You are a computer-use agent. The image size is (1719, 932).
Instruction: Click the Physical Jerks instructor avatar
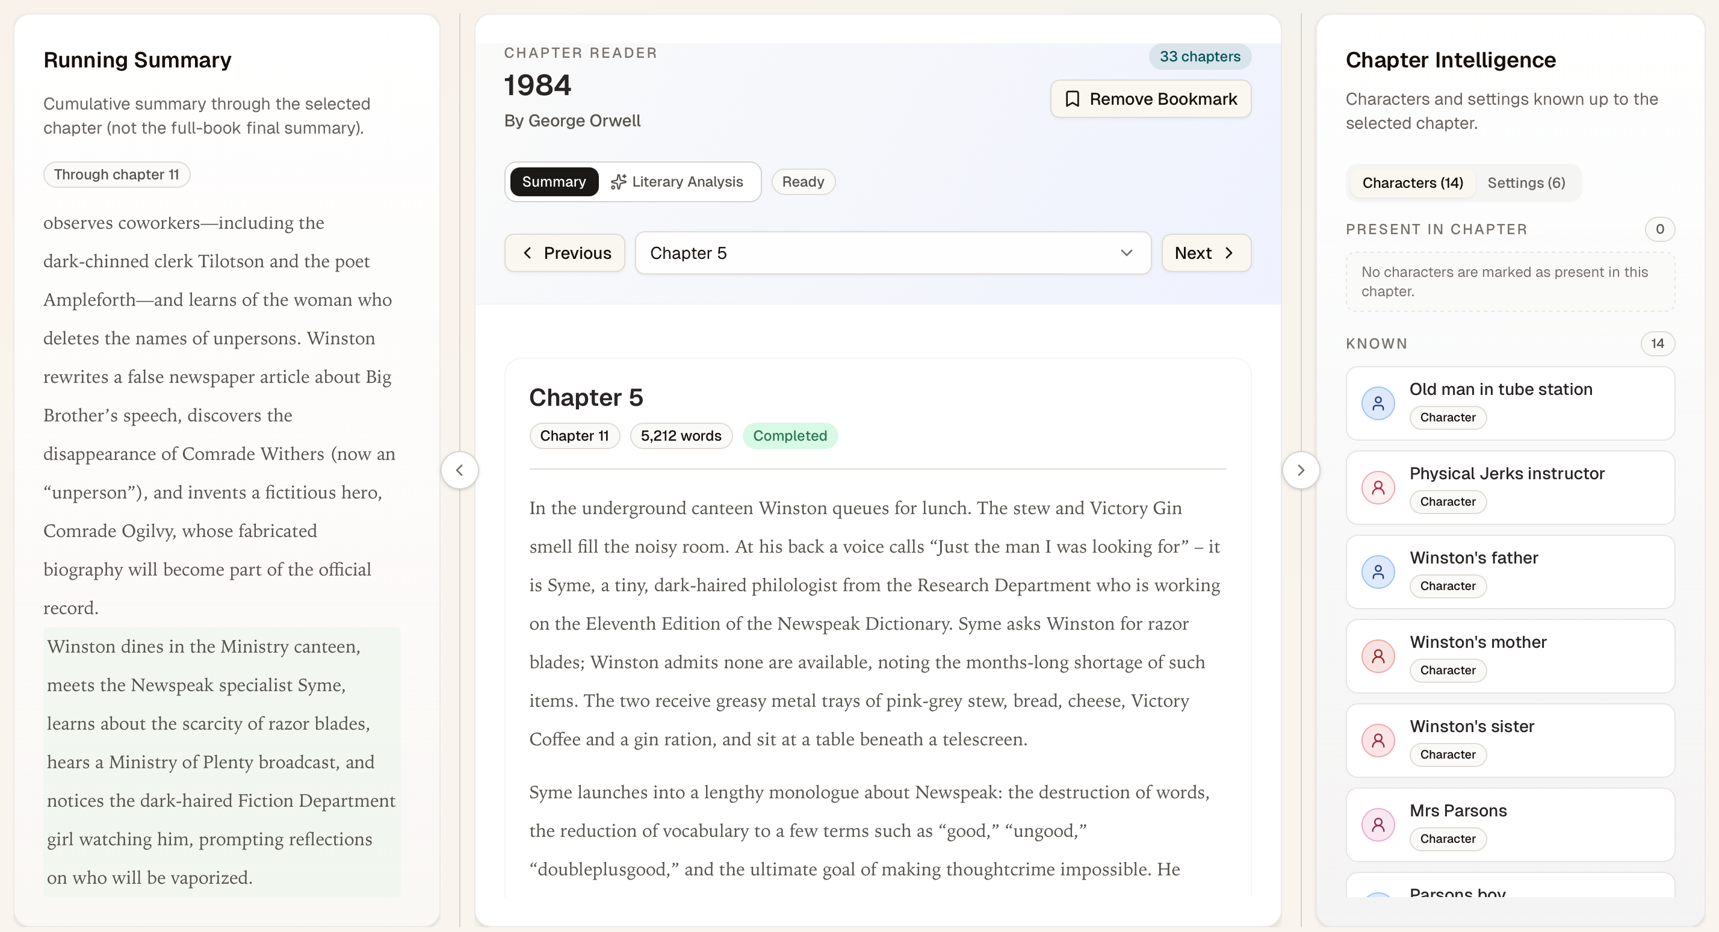(1379, 487)
